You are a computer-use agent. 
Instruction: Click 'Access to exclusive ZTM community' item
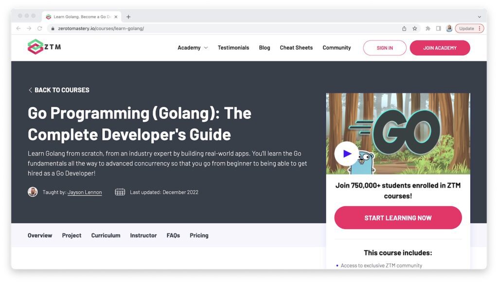tap(381, 265)
